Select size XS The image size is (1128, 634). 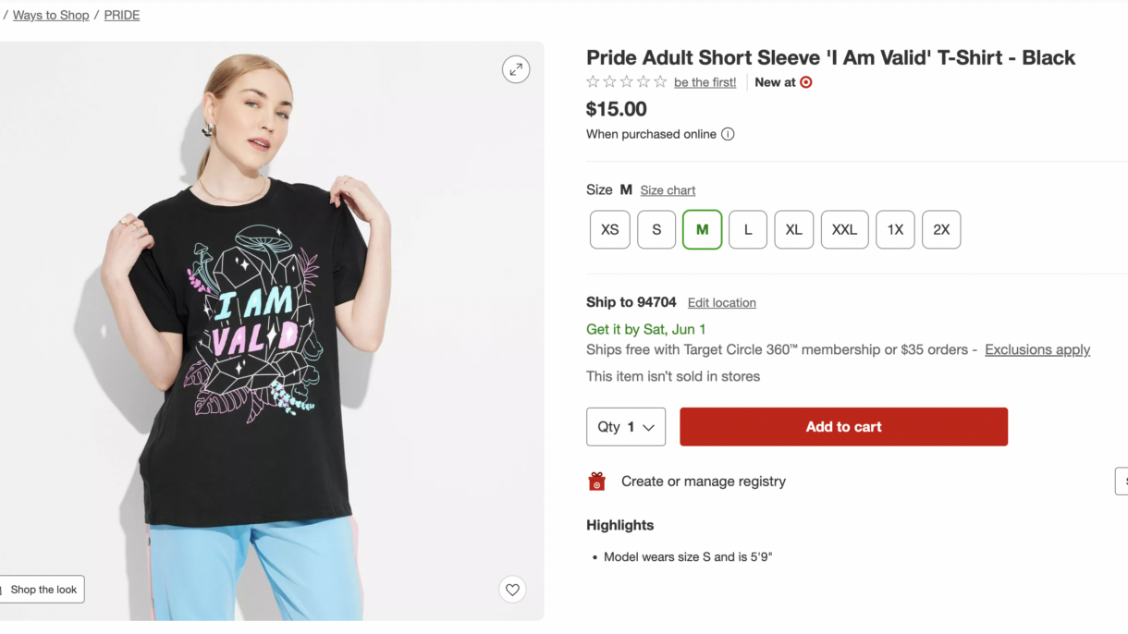pyautogui.click(x=610, y=230)
